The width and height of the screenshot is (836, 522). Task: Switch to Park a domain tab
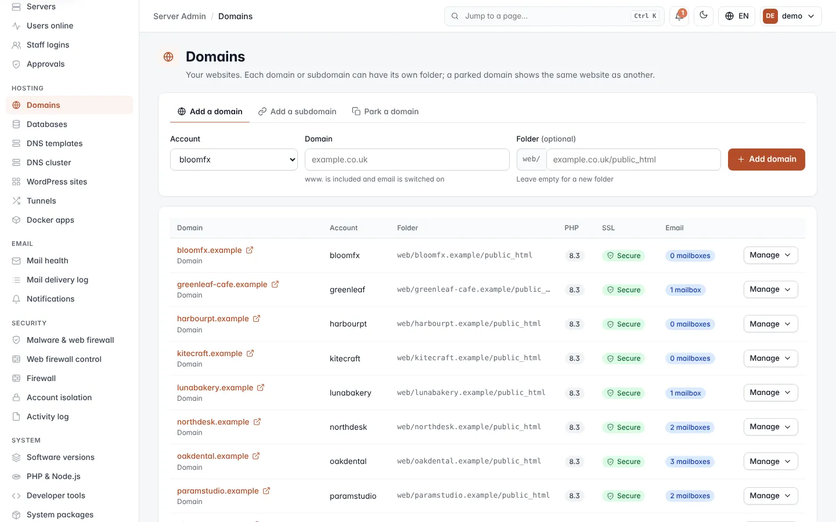pos(385,111)
